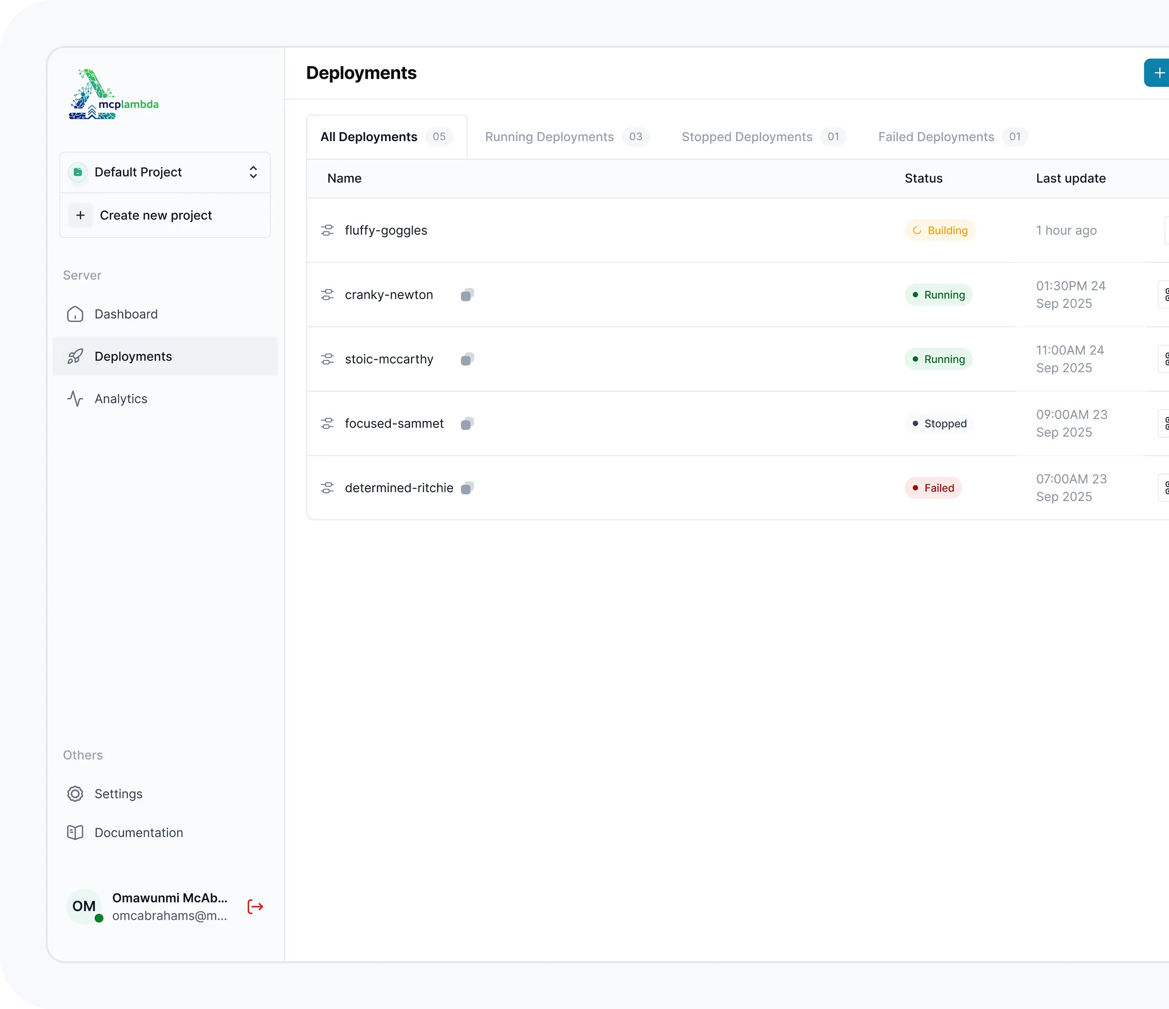Copy the cranky-newton deployment name
1169x1009 pixels.
(467, 295)
